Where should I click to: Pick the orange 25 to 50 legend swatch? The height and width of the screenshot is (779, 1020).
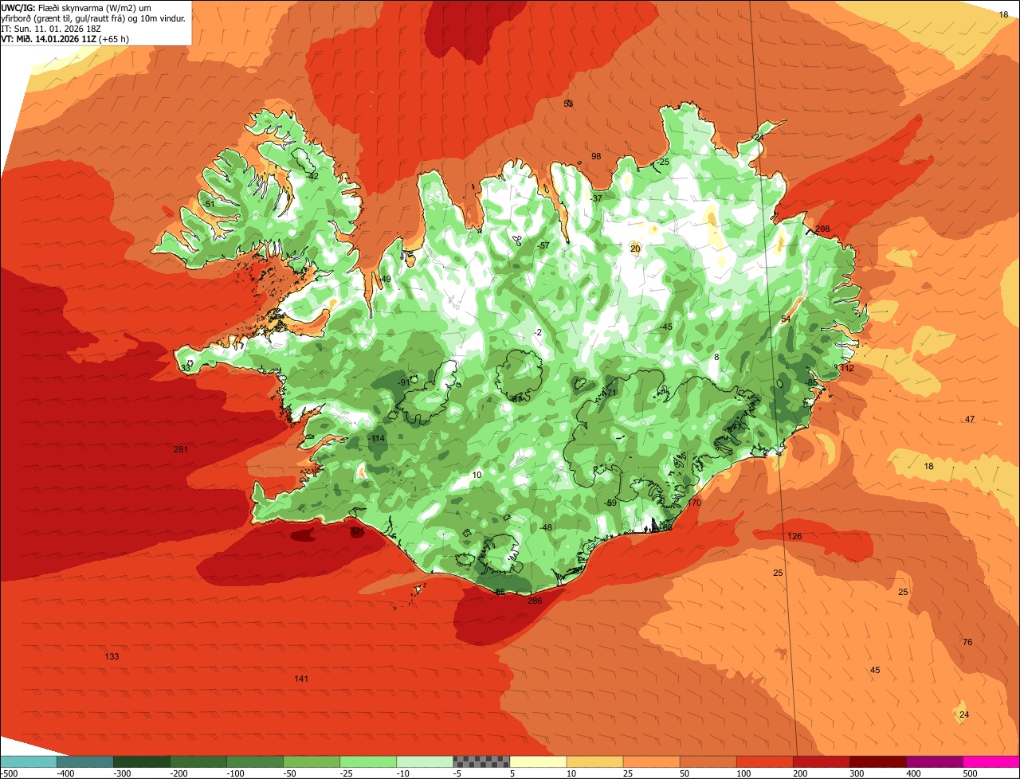click(x=651, y=761)
